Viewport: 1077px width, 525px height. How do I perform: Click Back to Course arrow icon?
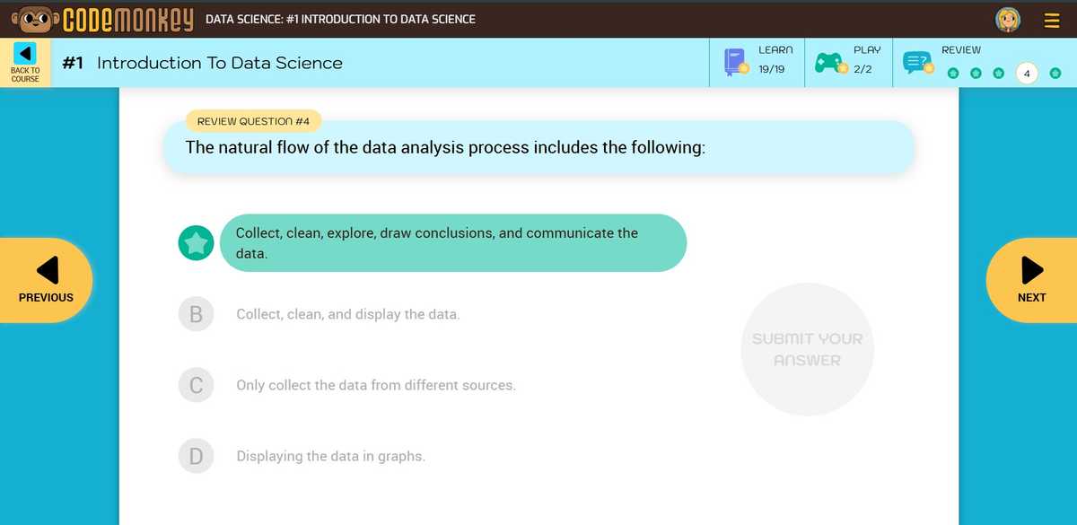pos(25,53)
